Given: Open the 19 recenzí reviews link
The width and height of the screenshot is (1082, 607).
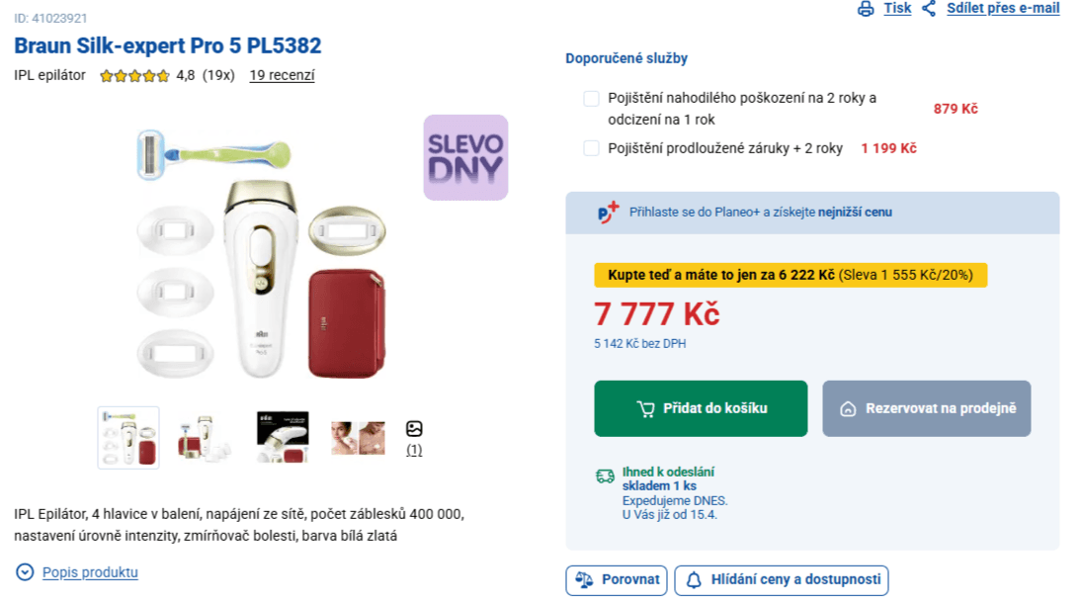Looking at the screenshot, I should pos(282,75).
